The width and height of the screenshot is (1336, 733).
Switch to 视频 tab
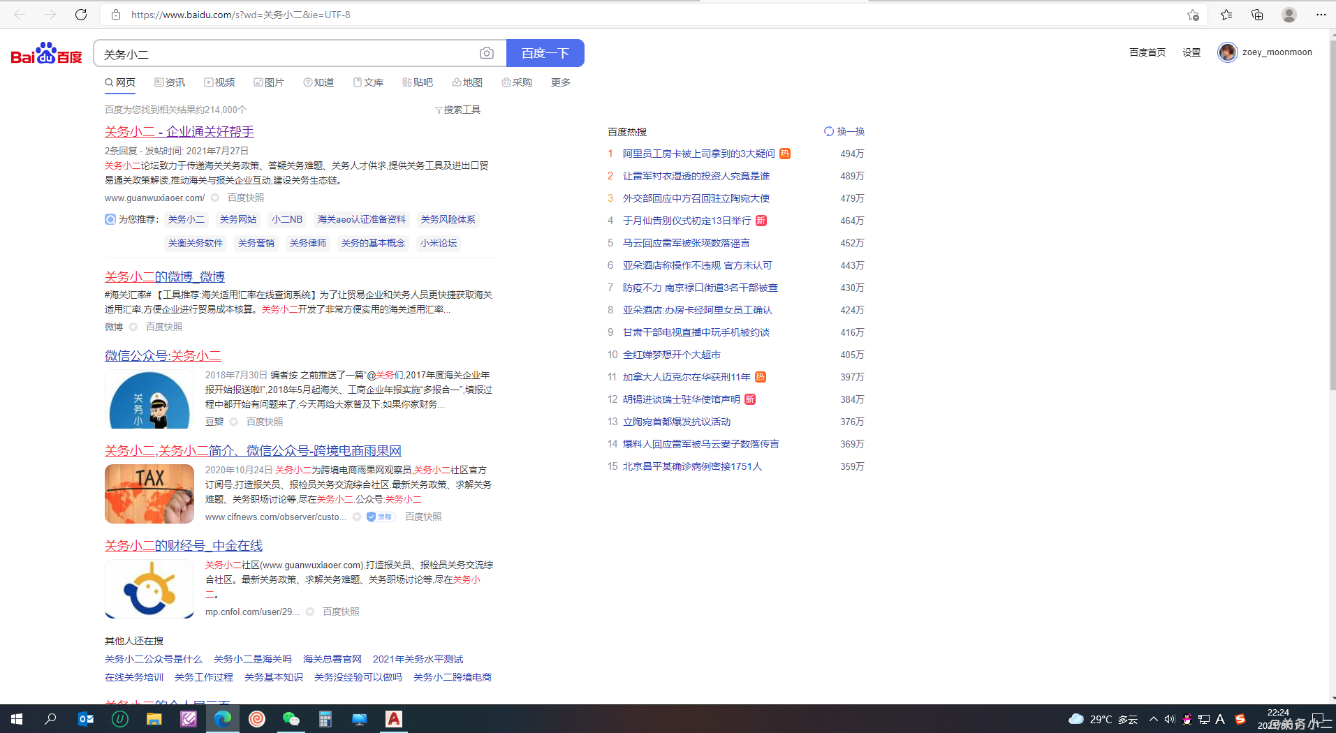219,82
